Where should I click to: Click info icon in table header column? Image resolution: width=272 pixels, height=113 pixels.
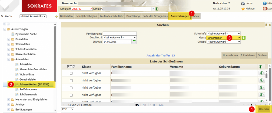(x=261, y=67)
